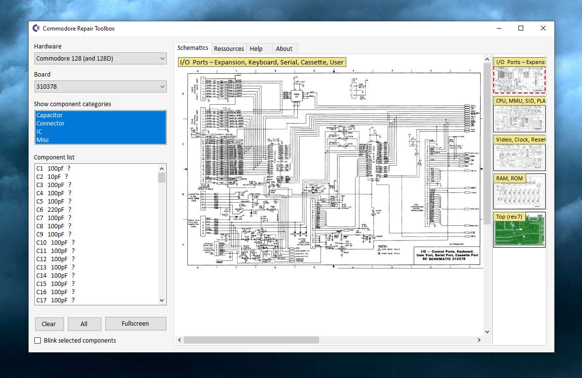Switch to the Schematics tab

[x=193, y=48]
